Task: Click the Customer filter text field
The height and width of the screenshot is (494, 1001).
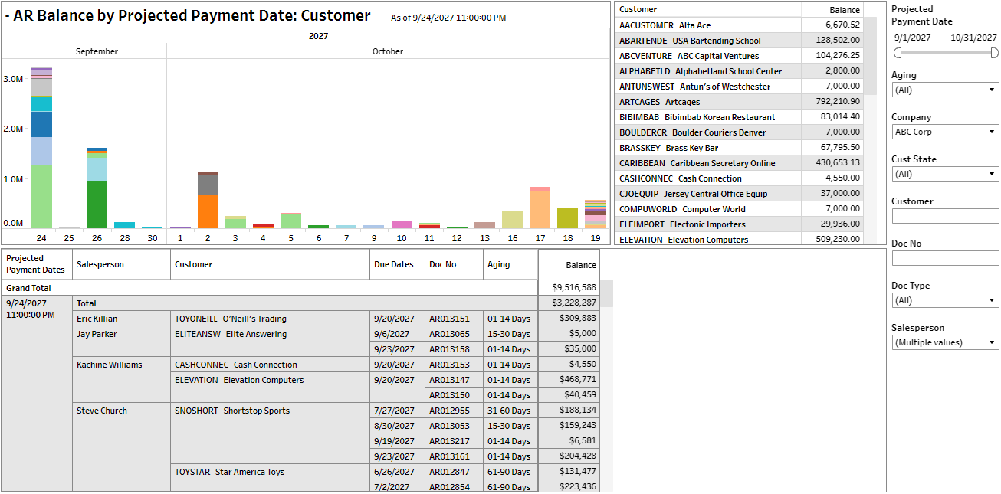Action: (x=945, y=216)
